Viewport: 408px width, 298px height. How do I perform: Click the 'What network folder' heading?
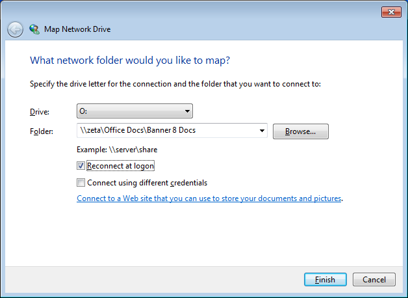[x=130, y=61]
